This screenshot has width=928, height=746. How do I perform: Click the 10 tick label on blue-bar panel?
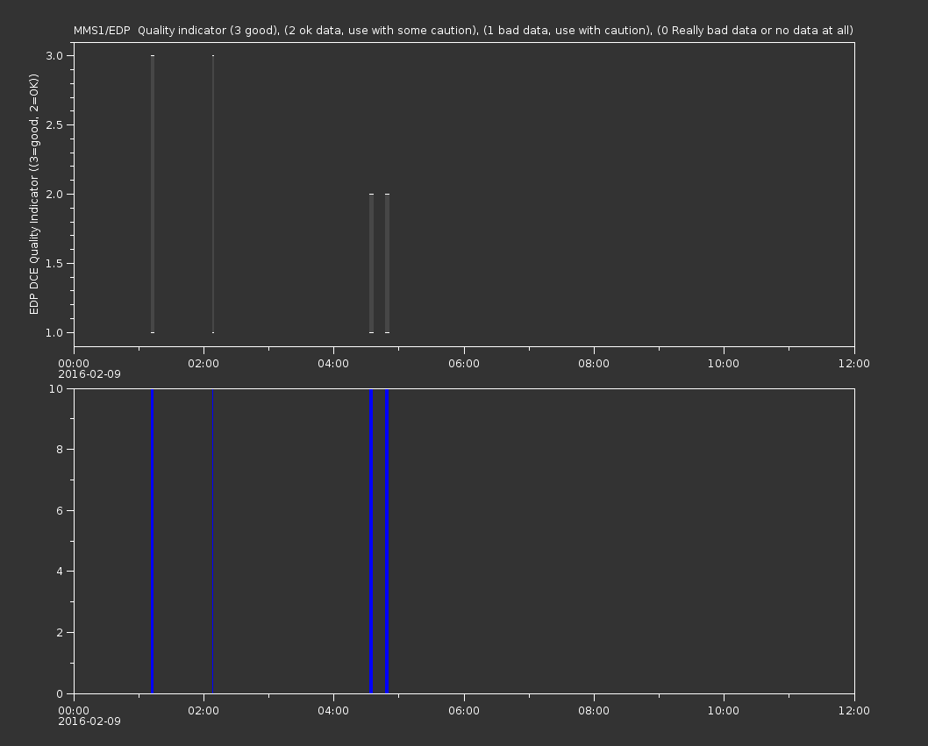[x=56, y=388]
